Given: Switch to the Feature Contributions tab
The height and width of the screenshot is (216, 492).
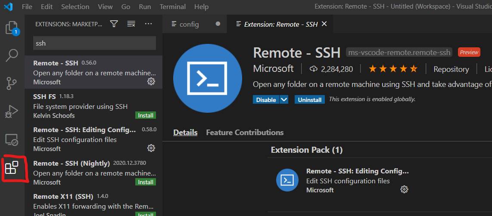Looking at the screenshot, I should 245,132.
